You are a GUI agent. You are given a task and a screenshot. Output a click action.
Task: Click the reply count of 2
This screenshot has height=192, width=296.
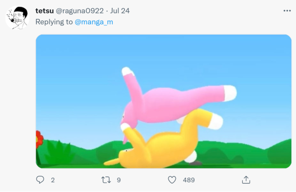click(x=53, y=180)
